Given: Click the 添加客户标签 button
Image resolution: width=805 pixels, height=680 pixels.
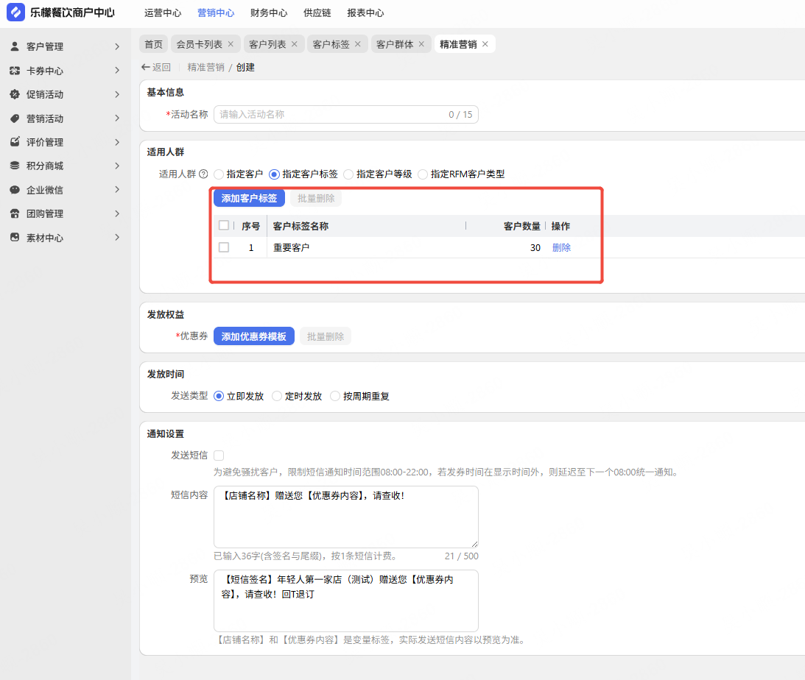Looking at the screenshot, I should tap(249, 198).
